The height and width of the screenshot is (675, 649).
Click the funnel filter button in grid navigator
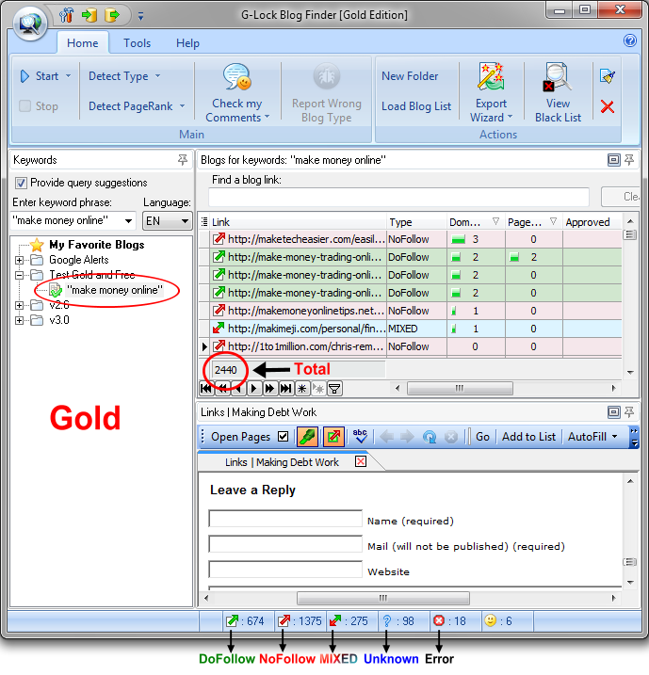point(334,389)
